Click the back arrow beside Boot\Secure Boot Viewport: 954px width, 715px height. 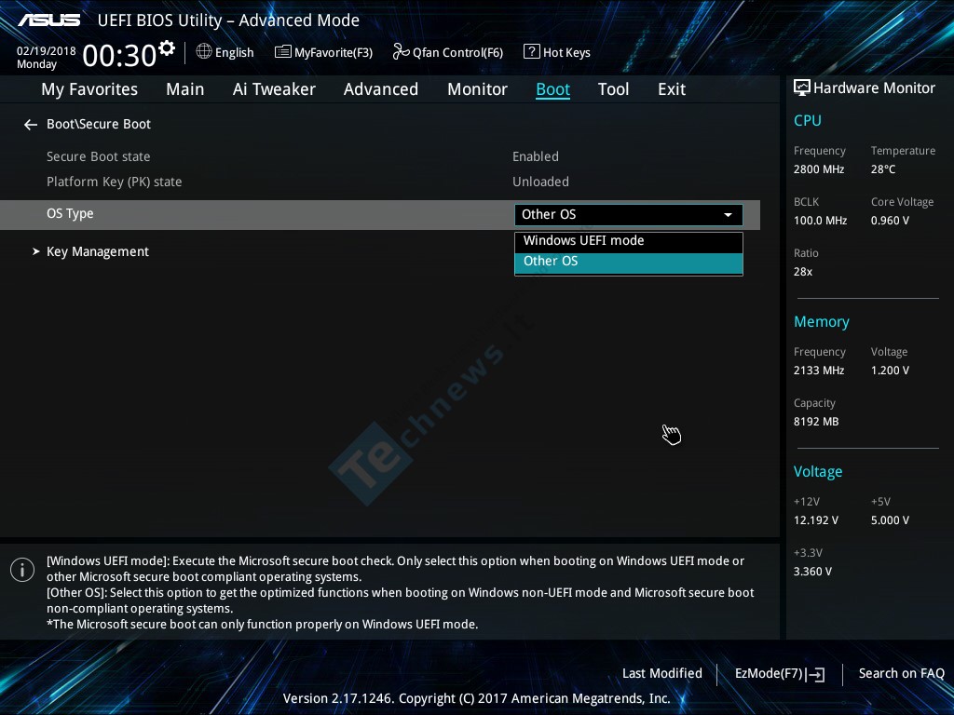[x=31, y=125]
